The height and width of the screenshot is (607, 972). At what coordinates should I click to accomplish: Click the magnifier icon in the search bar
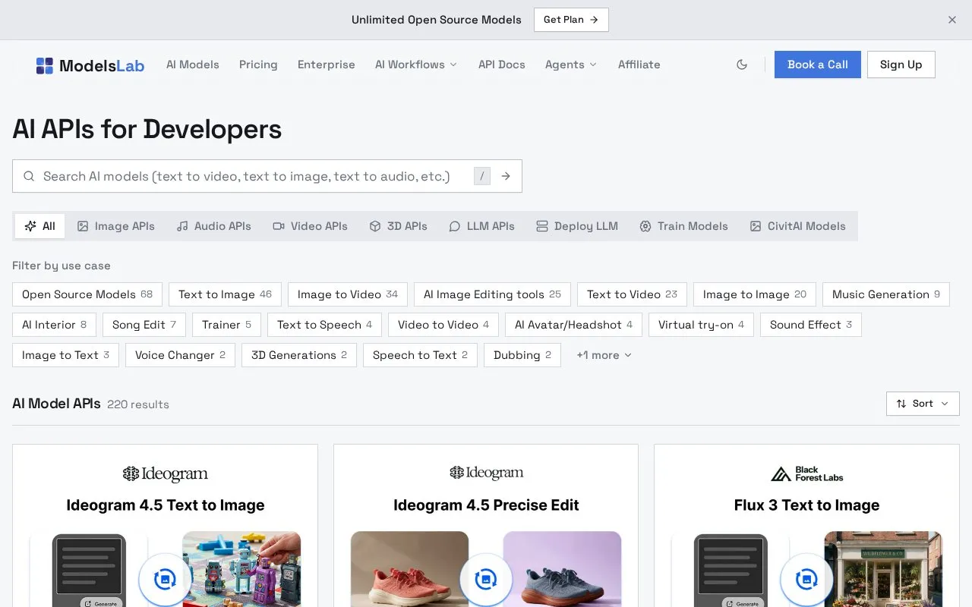(x=29, y=176)
